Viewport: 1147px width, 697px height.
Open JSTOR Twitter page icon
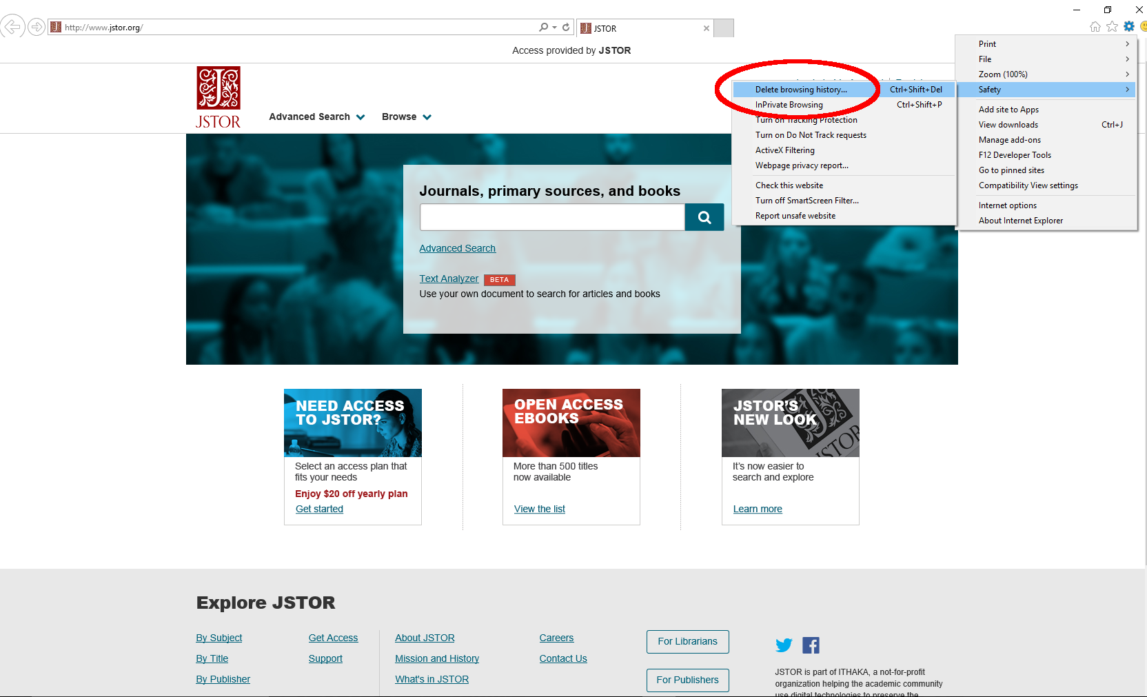click(x=784, y=645)
